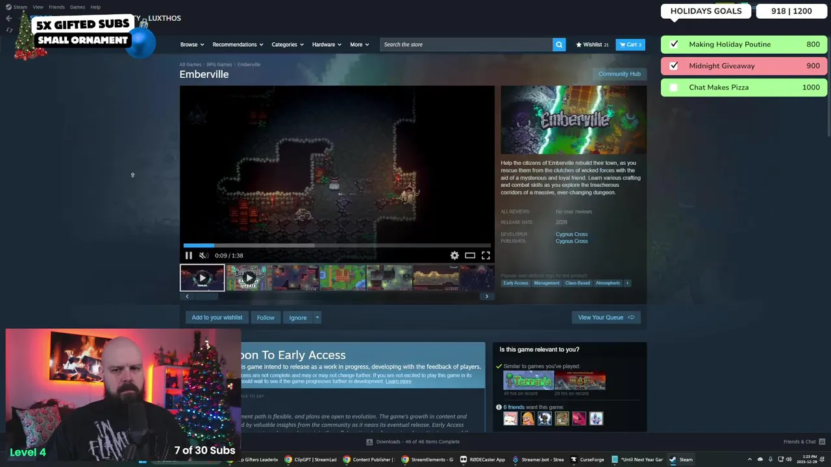
Task: Open Downloads status at bottom bar
Action: pyautogui.click(x=413, y=442)
